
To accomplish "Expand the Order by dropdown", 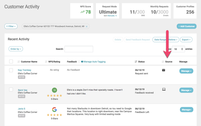I will click(16, 49).
